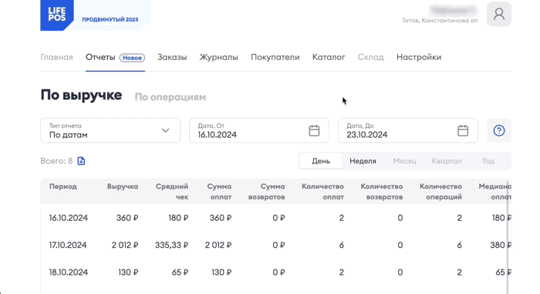The height and width of the screenshot is (294, 540).
Task: Select the День period toggle
Action: 321,161
